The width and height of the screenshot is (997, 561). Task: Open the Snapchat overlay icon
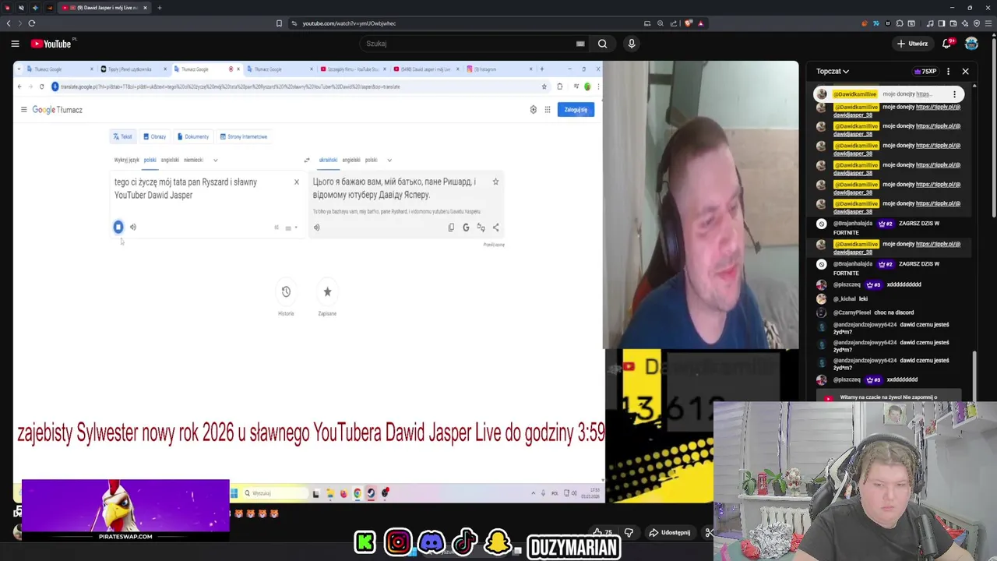498,542
